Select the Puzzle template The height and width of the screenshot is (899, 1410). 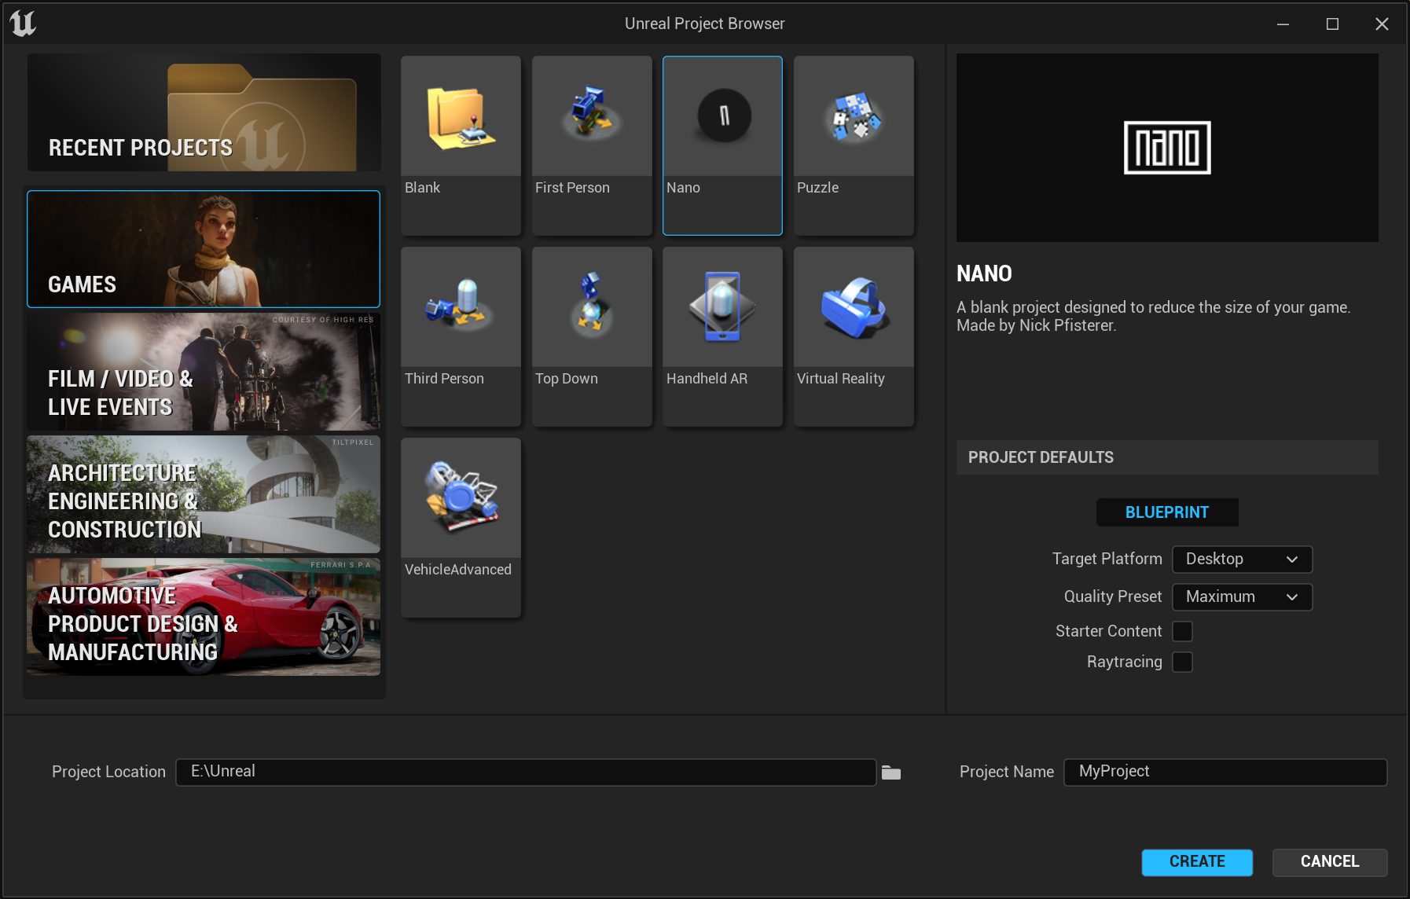click(x=854, y=145)
